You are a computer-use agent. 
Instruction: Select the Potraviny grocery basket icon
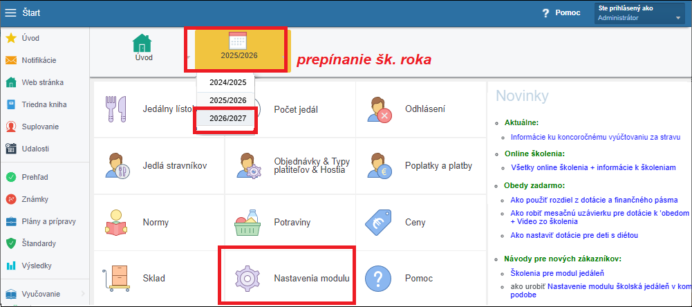247,222
